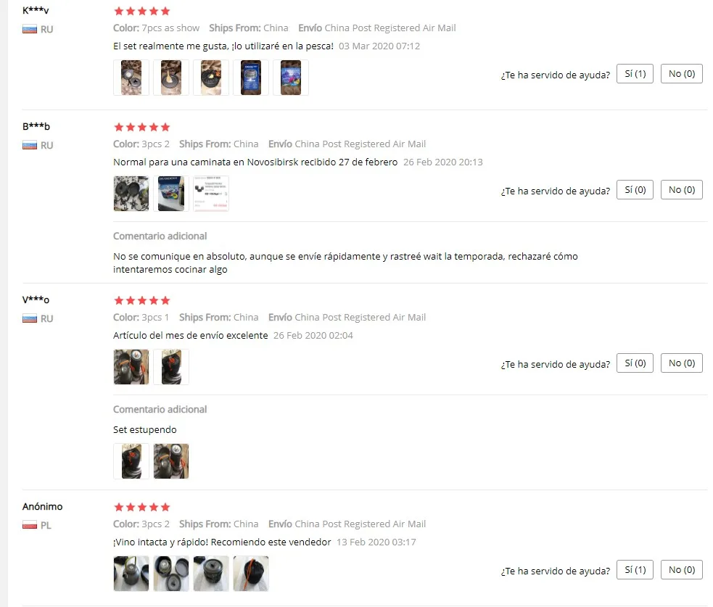Open second photo under 'Set estupendo' comment
713x607 pixels.
(171, 461)
